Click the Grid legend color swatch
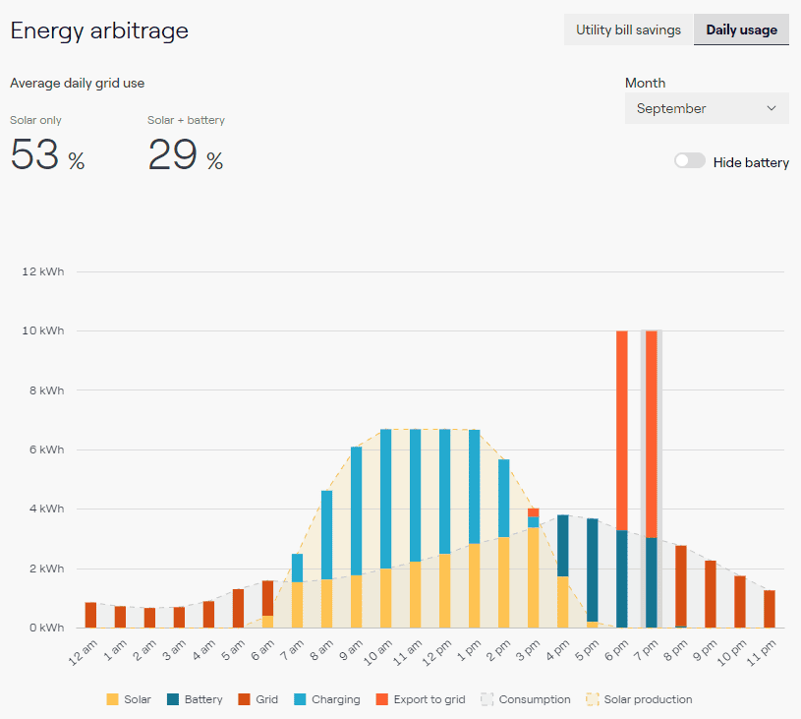Image resolution: width=801 pixels, height=719 pixels. tap(244, 699)
